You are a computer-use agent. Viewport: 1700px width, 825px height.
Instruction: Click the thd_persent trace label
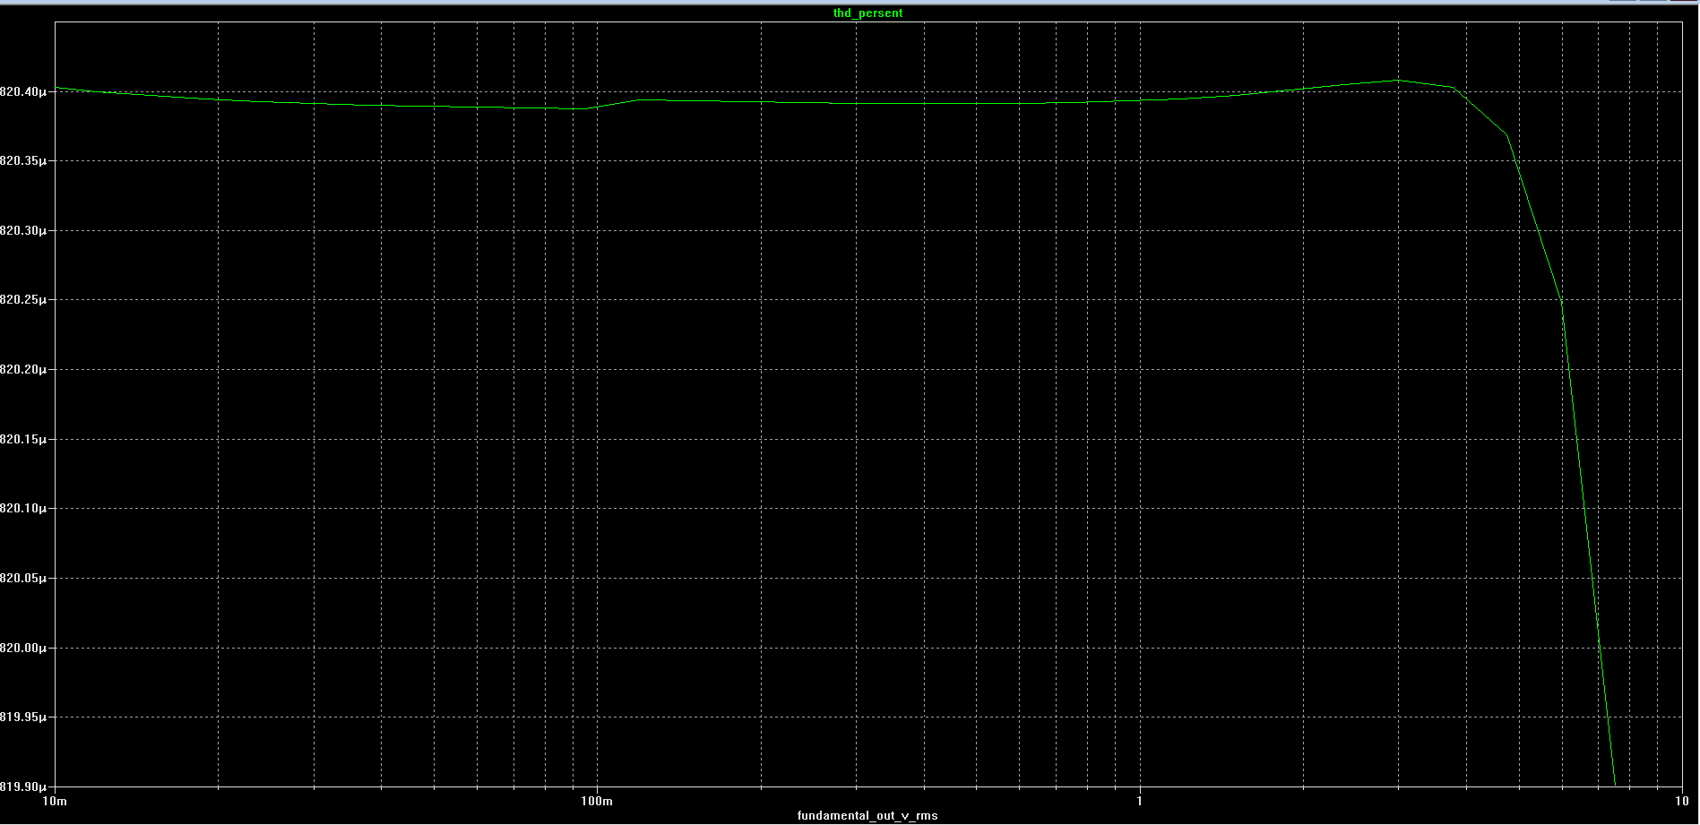[867, 13]
